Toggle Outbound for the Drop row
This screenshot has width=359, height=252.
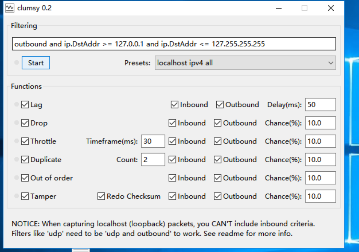(217, 123)
